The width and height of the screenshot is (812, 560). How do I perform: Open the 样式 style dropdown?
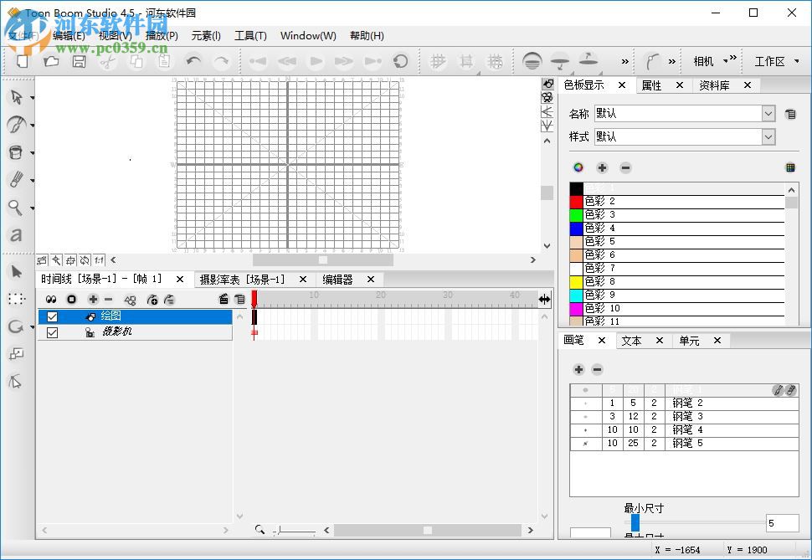768,136
